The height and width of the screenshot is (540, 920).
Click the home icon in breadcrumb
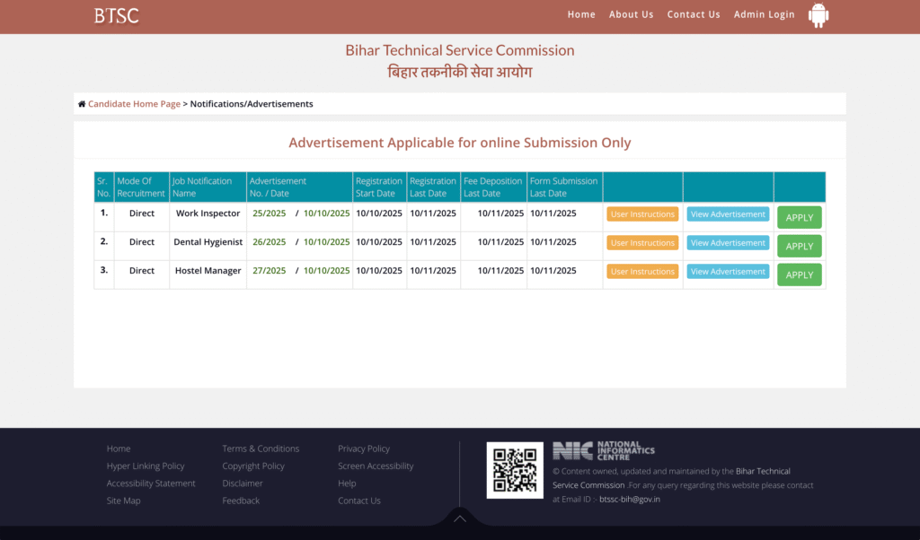82,104
